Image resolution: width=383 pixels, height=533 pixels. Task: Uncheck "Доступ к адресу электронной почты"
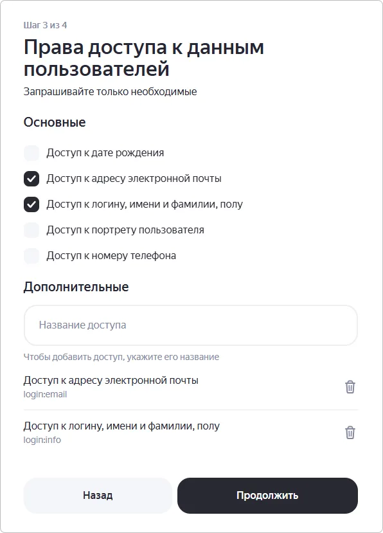31,178
